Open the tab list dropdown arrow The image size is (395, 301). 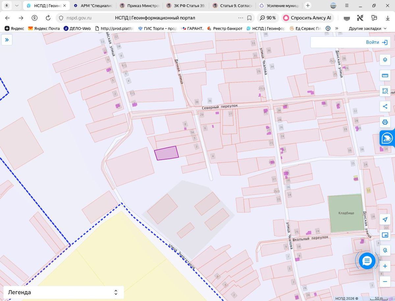point(17,6)
